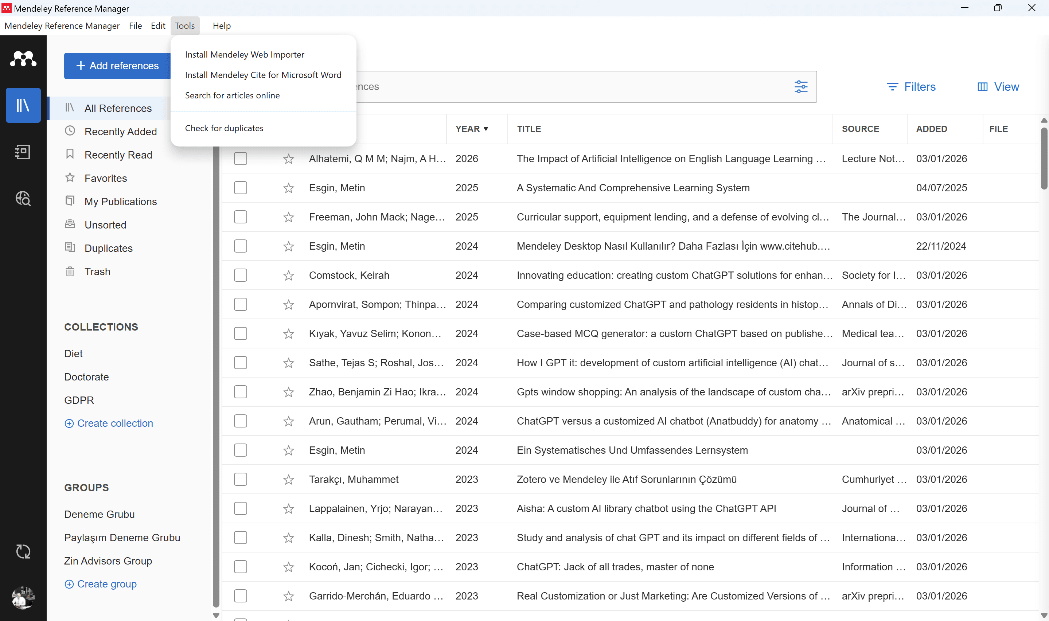
Task: Select checkbox for Alhatemi, Q M M row
Action: pyautogui.click(x=240, y=159)
